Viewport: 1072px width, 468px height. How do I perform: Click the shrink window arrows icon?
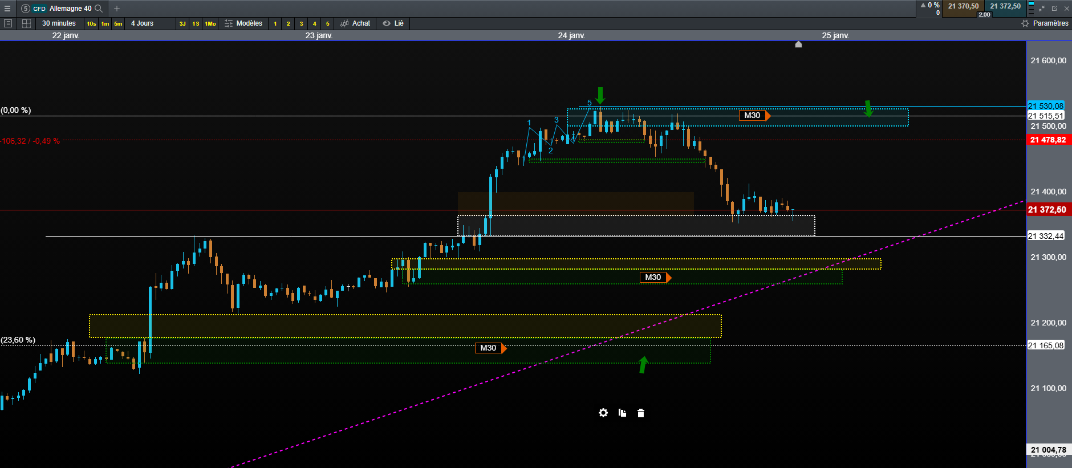(1042, 9)
